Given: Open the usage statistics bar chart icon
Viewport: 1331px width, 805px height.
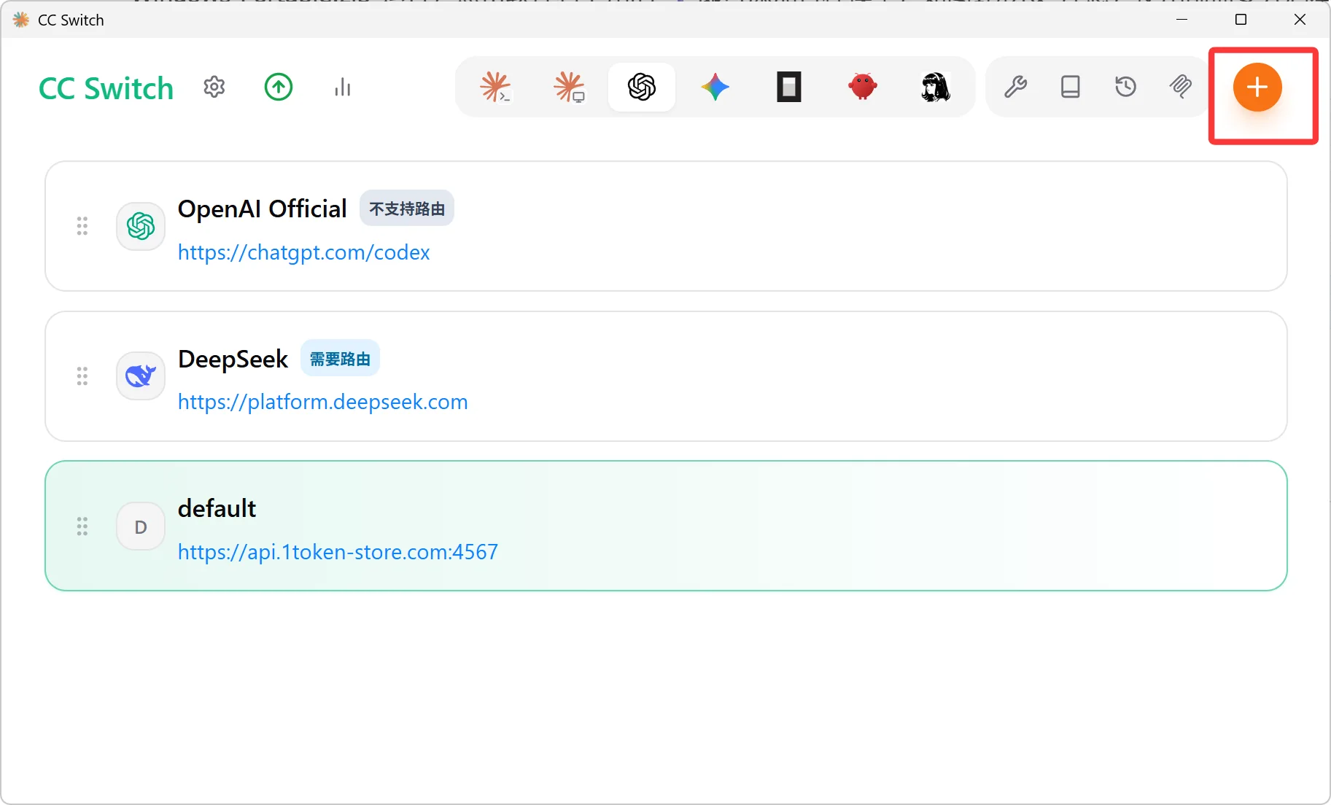Looking at the screenshot, I should [342, 87].
